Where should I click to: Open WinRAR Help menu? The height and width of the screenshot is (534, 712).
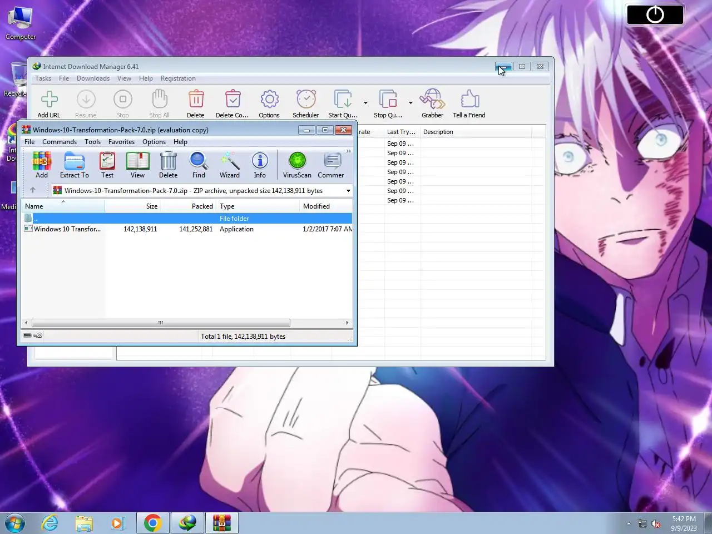tap(180, 142)
